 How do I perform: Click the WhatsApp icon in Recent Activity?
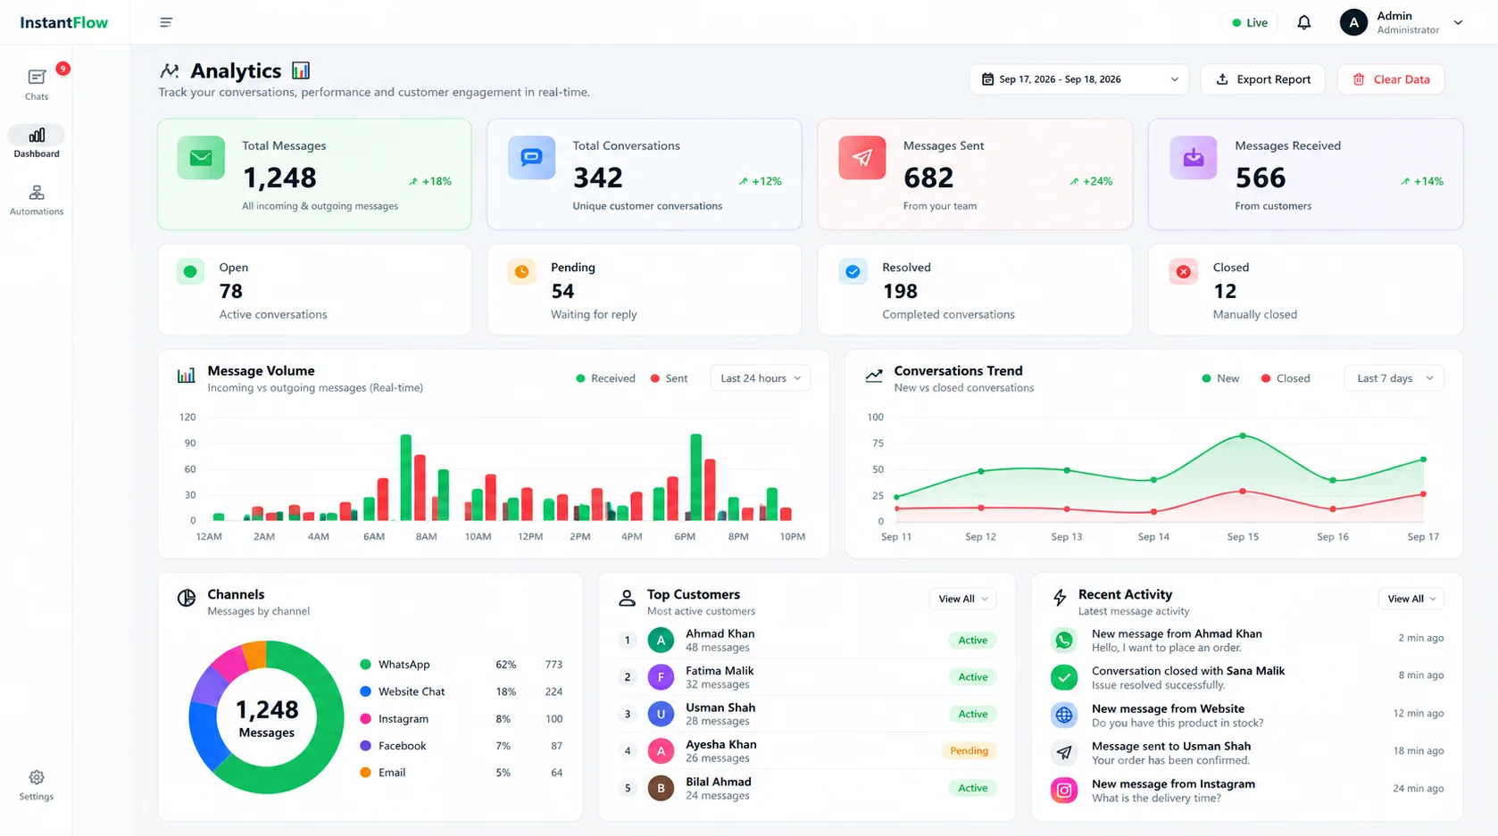point(1064,641)
